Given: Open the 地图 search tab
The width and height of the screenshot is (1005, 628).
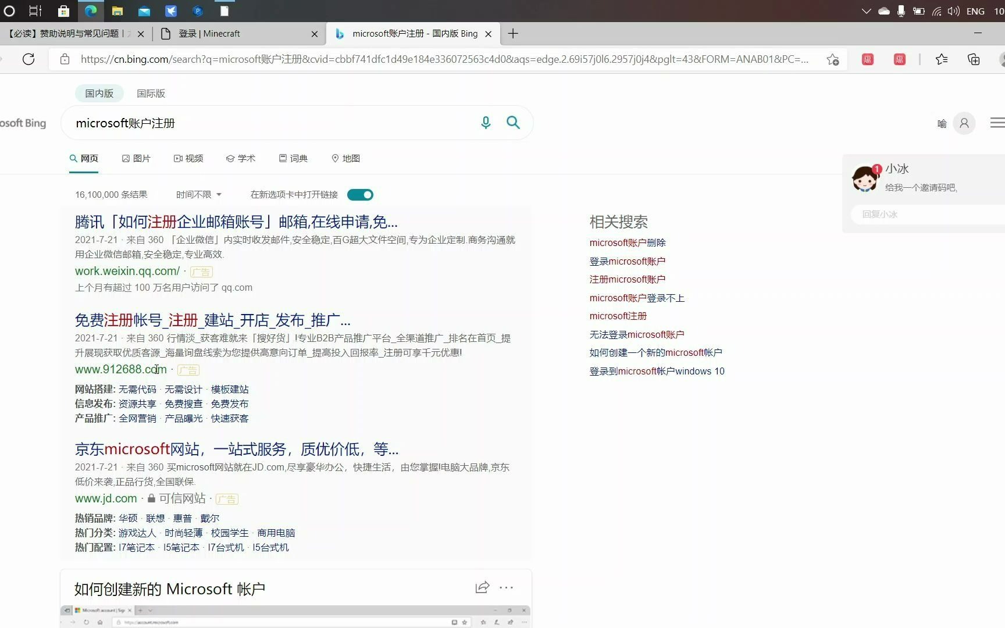Looking at the screenshot, I should click(345, 158).
